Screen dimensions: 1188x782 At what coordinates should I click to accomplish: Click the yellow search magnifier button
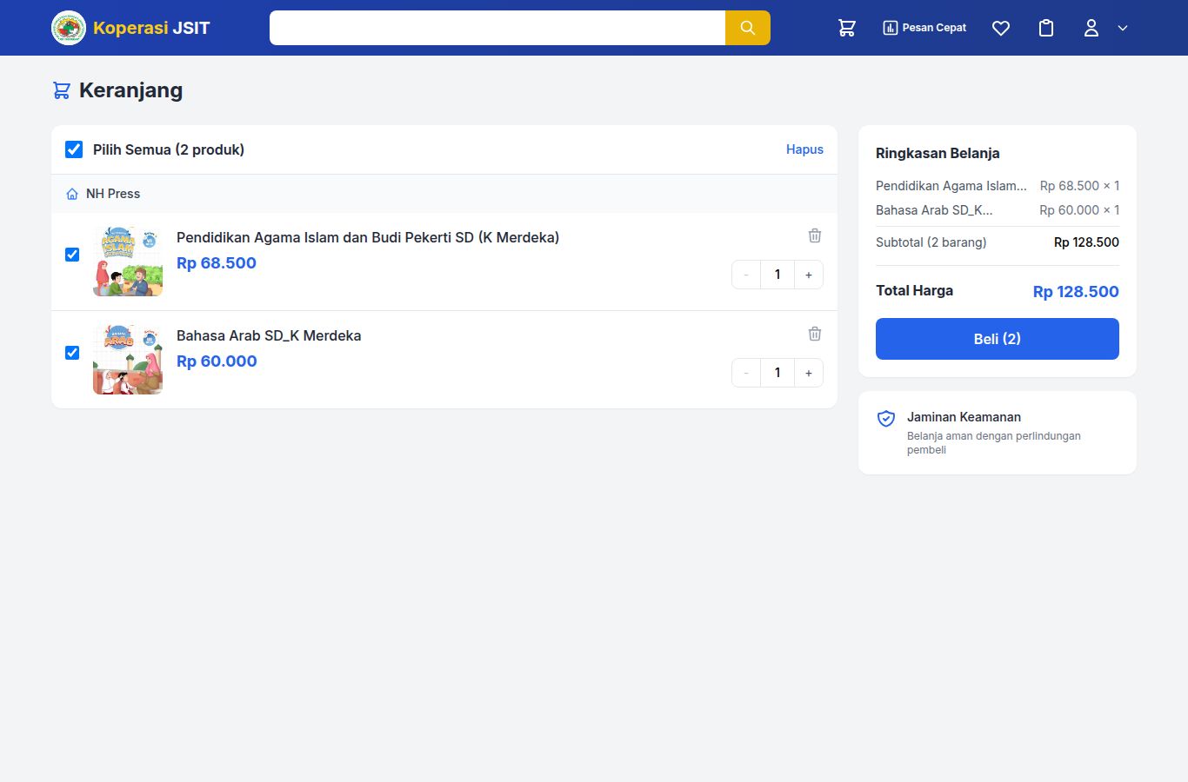click(748, 28)
